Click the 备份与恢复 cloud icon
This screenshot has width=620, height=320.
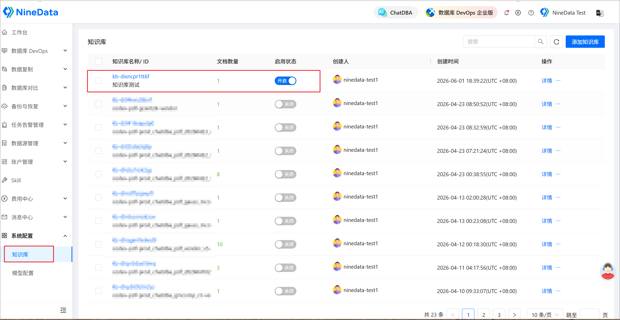click(x=5, y=106)
